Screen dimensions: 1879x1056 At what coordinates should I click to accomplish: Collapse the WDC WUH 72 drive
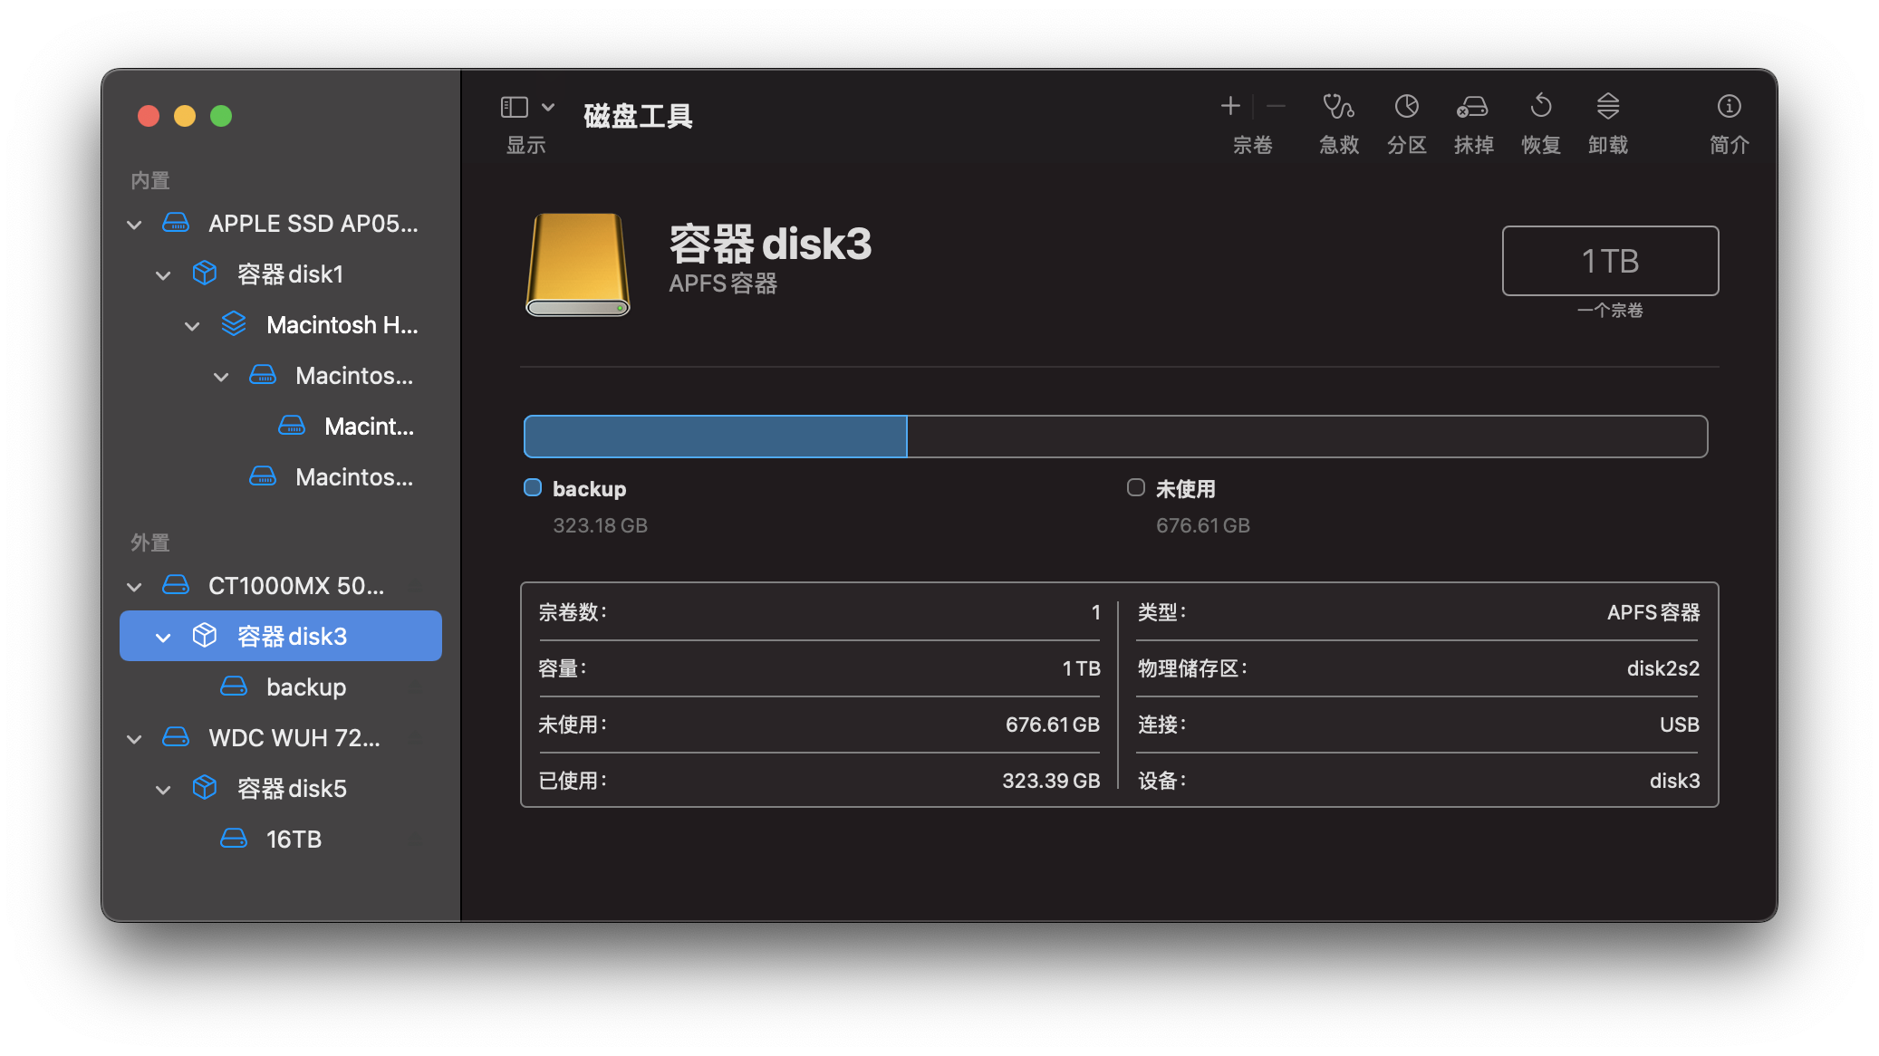click(134, 739)
